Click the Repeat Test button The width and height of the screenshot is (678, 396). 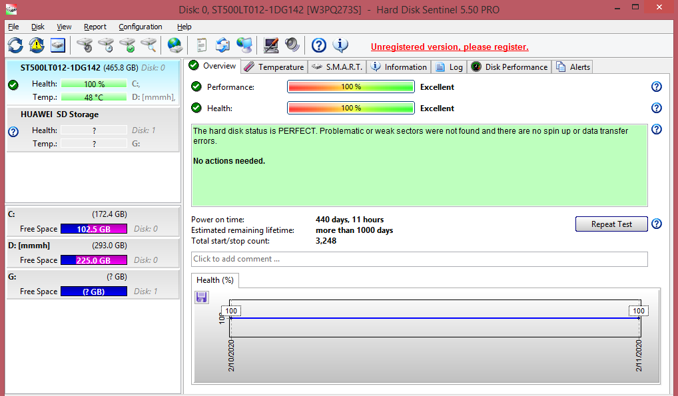(x=611, y=224)
